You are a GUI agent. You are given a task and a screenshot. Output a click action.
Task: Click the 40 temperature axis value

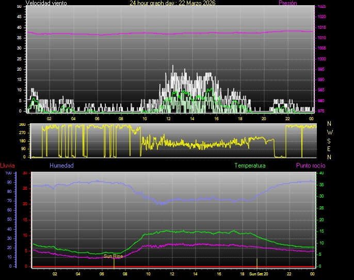coord(321,173)
